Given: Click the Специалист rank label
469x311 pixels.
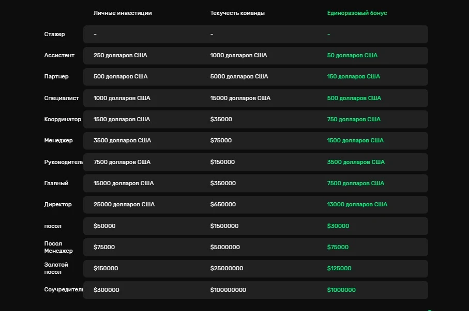Looking at the screenshot, I should pos(62,98).
